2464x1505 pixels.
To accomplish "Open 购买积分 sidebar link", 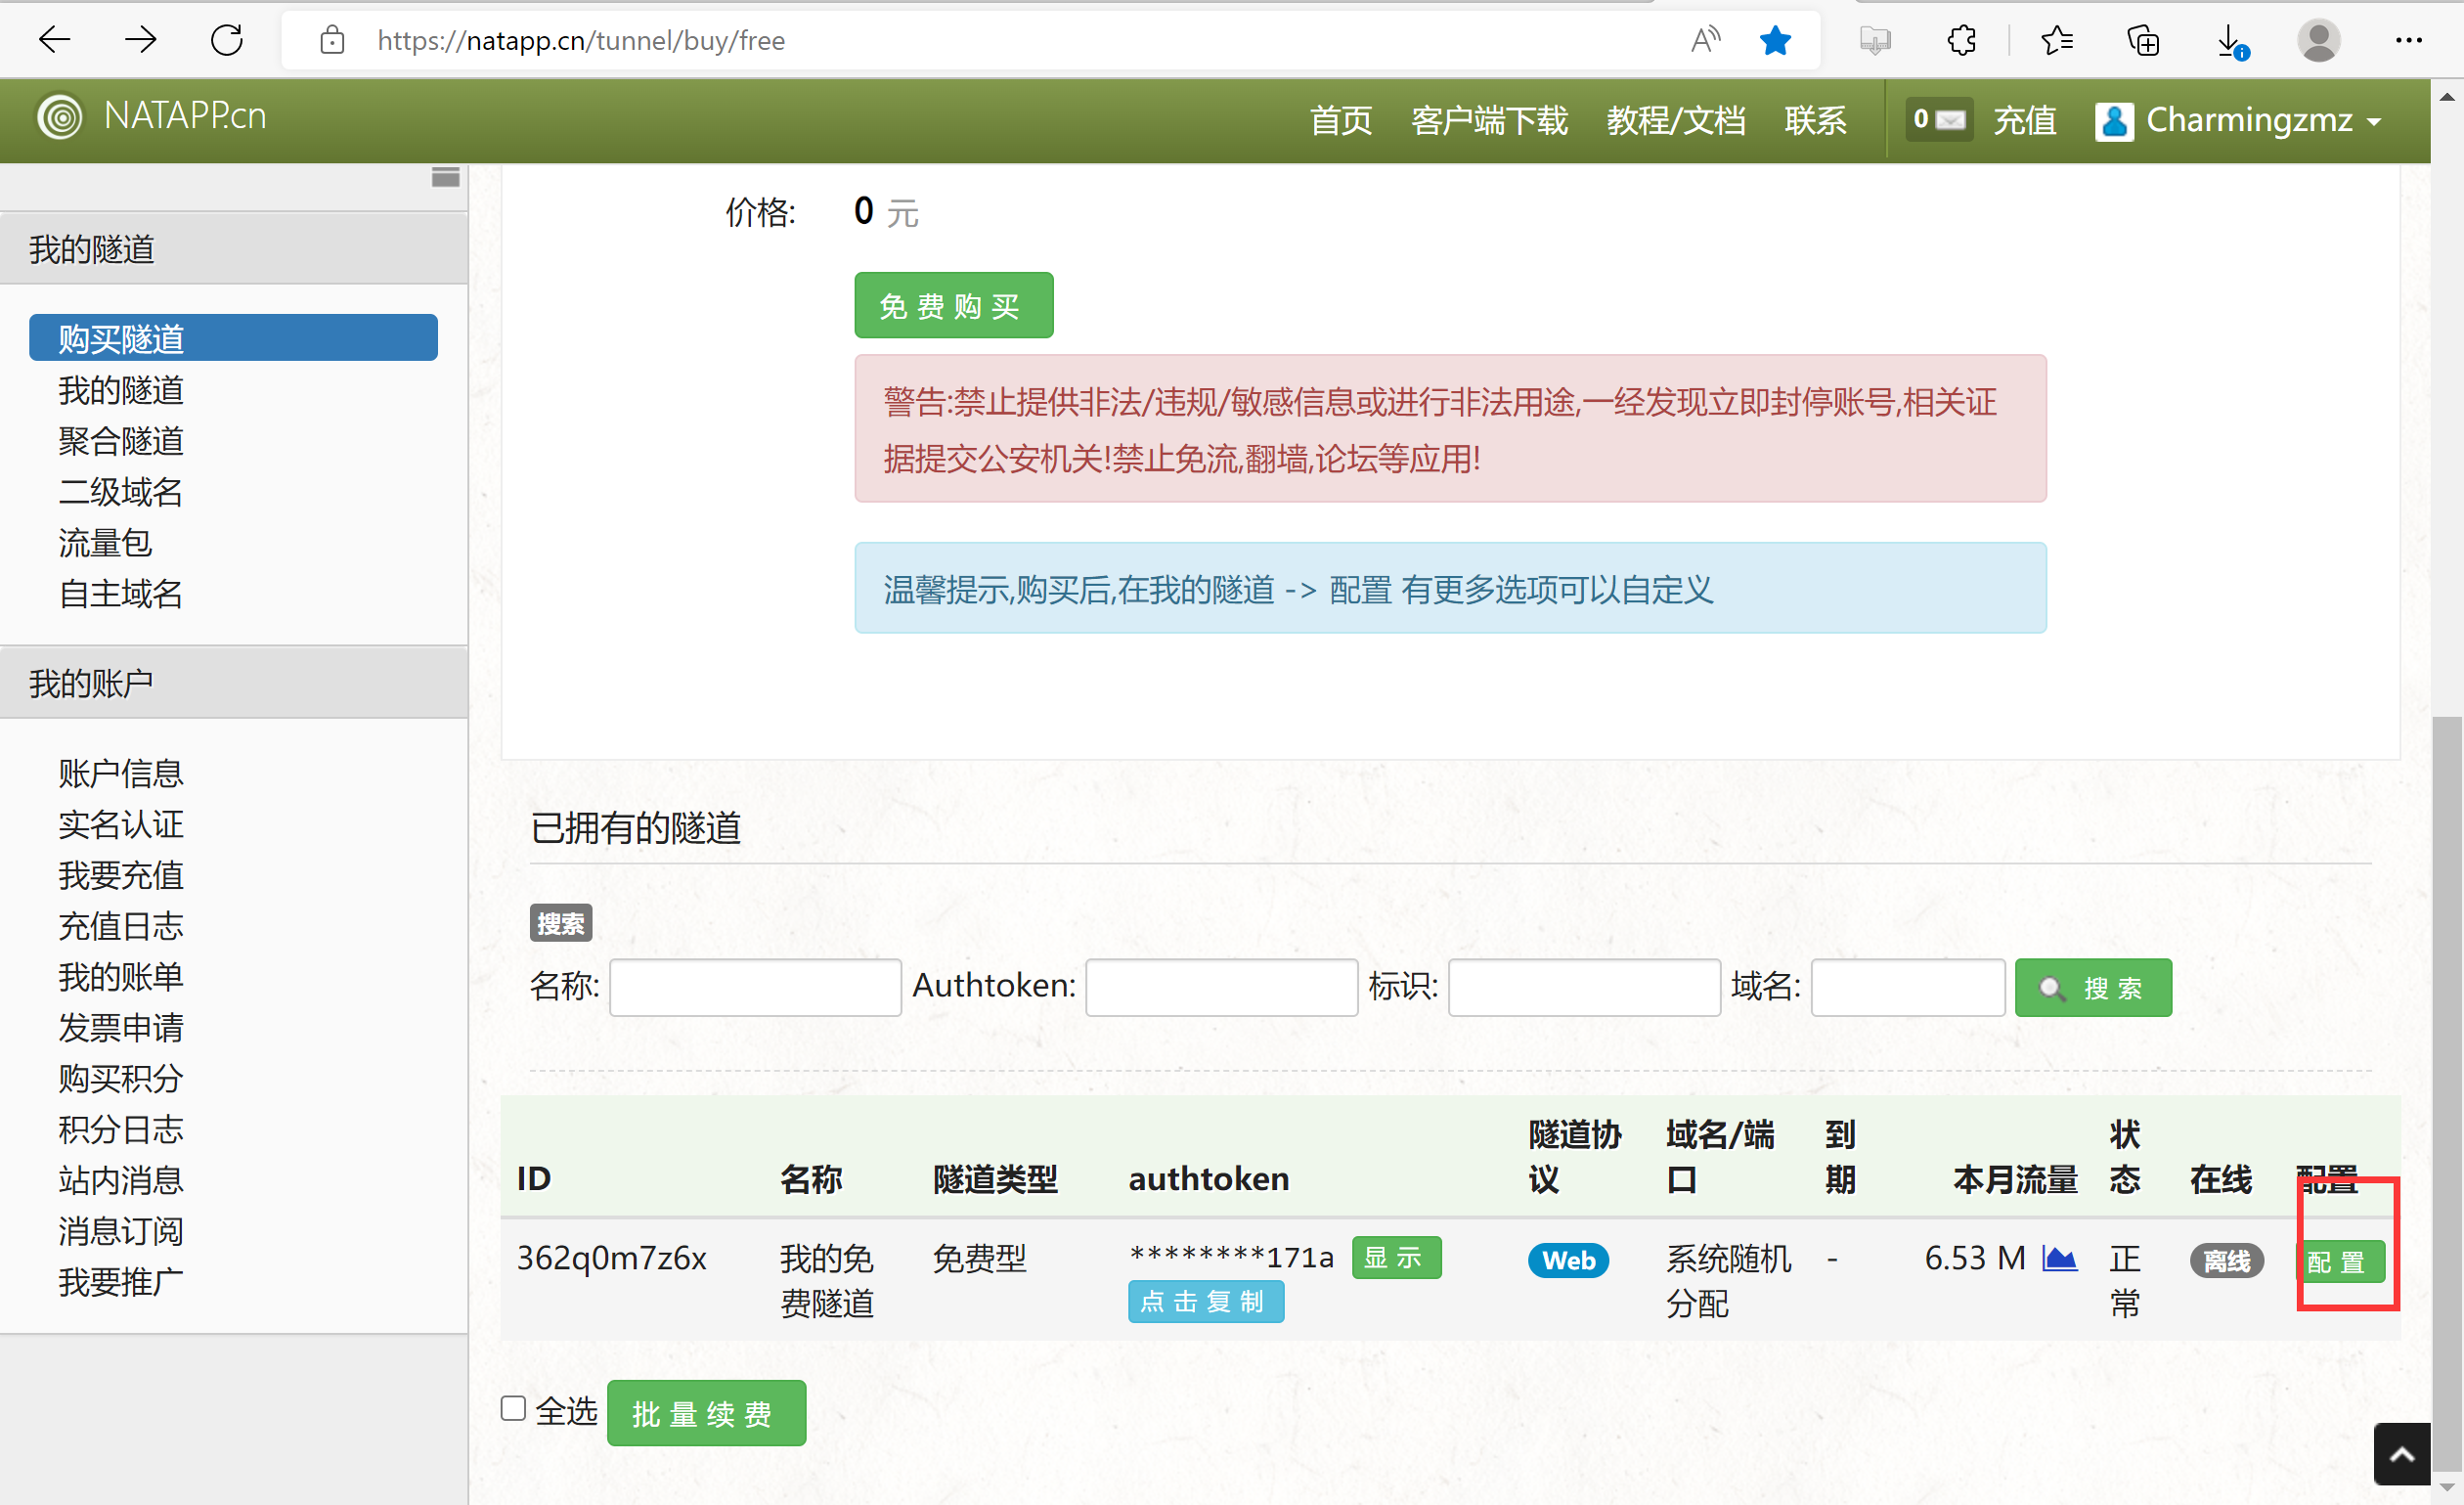I will coord(121,1078).
